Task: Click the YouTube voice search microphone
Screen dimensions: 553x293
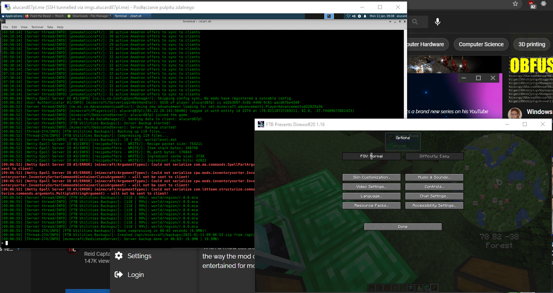Action: [x=438, y=22]
